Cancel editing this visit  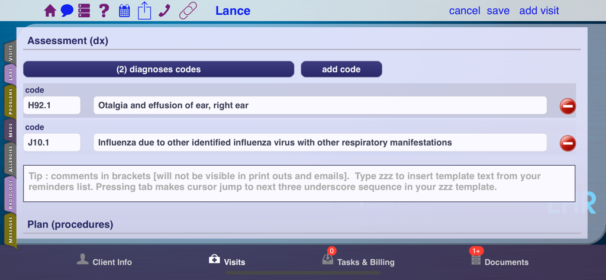coord(465,11)
